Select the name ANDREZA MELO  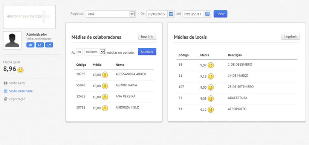[x=127, y=107]
